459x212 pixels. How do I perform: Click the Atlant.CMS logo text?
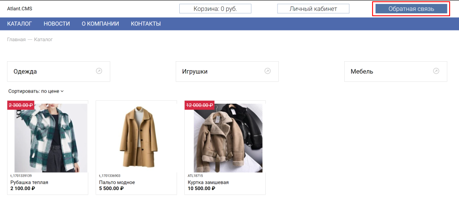(20, 9)
